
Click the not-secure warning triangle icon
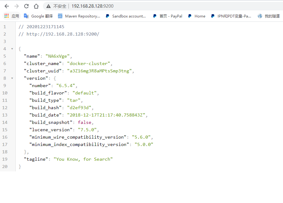coord(48,6)
